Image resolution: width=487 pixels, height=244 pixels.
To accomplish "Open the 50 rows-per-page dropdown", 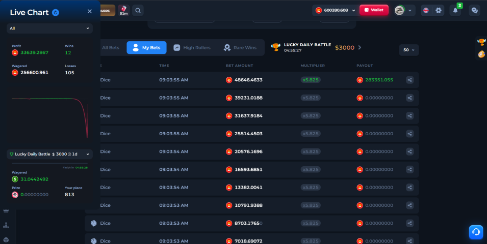I will [409, 50].
